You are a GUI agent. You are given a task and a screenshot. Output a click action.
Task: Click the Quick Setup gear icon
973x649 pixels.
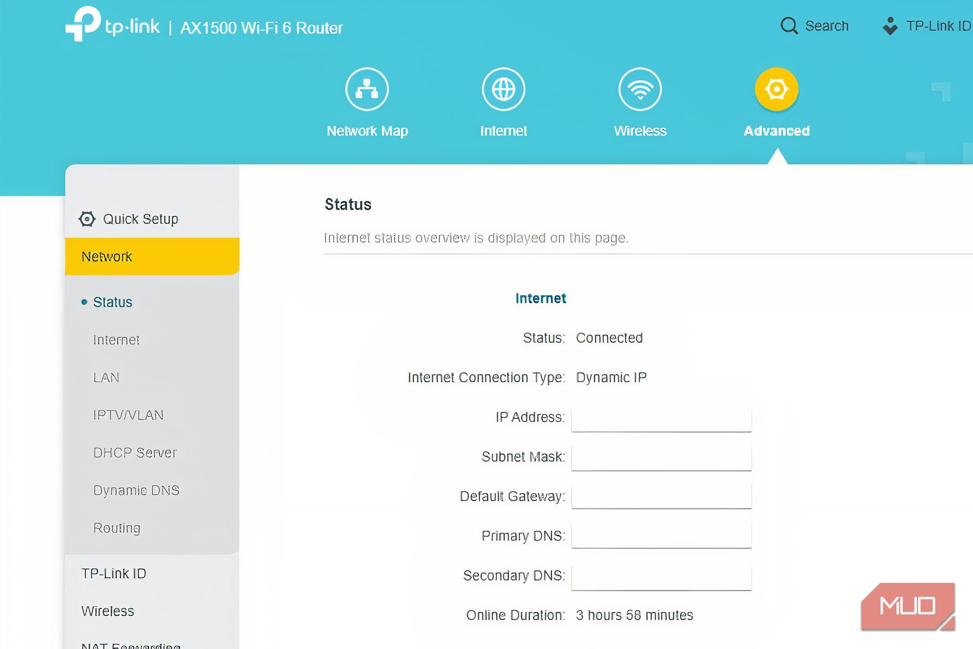point(87,219)
